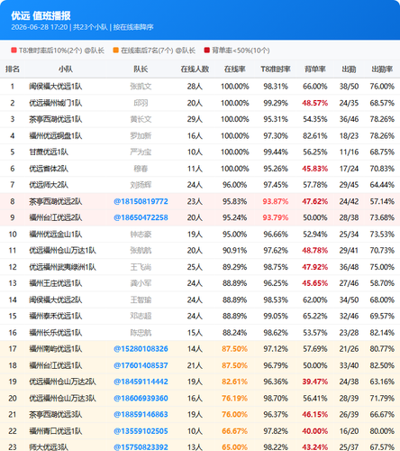The image size is (400, 451).
Task: Click team name 福州优远金山1队
Action: tap(56, 235)
